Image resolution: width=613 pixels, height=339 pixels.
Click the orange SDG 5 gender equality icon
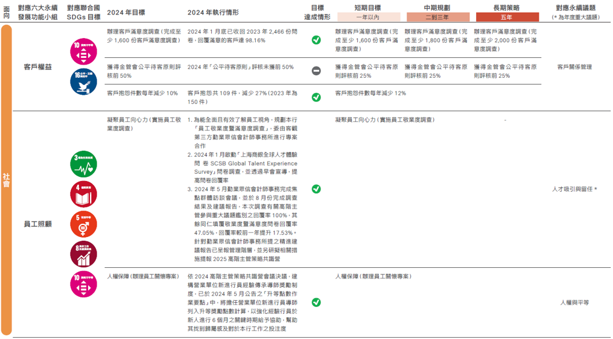coord(83,224)
